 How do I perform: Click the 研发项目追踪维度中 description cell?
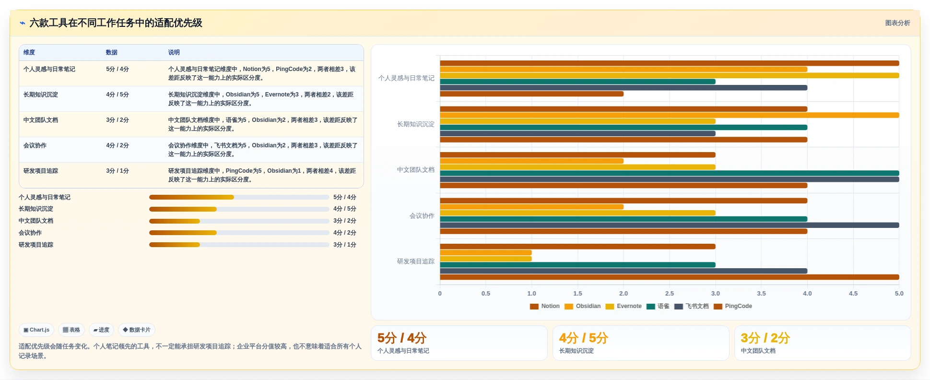pyautogui.click(x=263, y=175)
